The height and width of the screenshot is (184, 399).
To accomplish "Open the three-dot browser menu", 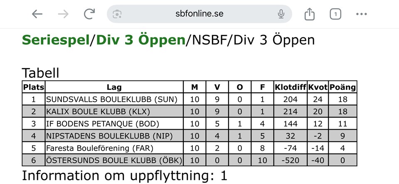I will (x=361, y=14).
